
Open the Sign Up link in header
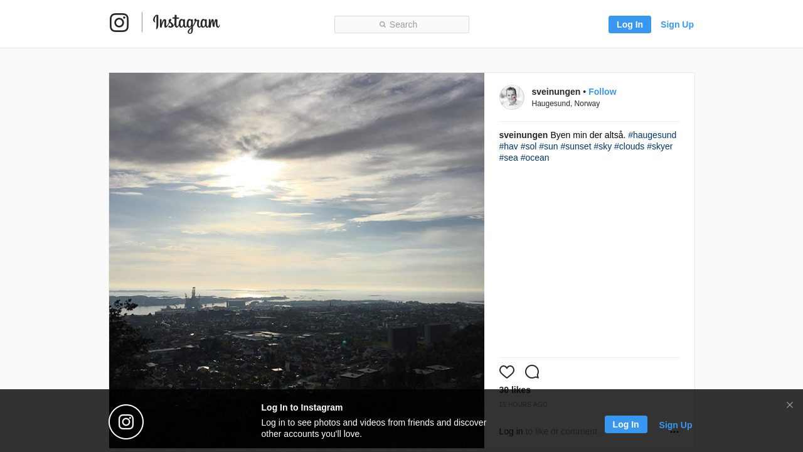(x=677, y=24)
